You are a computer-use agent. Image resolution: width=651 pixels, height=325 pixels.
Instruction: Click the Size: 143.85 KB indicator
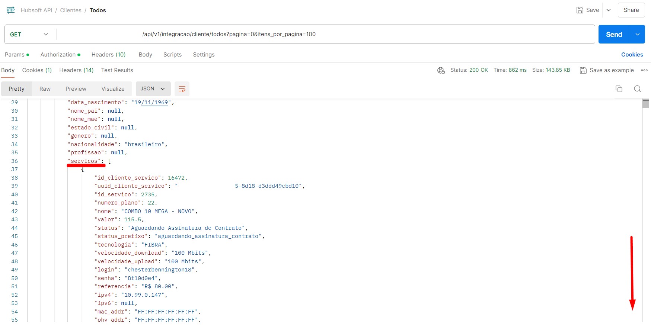point(551,70)
